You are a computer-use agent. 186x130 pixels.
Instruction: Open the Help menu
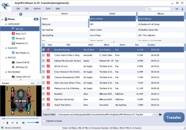point(58,9)
